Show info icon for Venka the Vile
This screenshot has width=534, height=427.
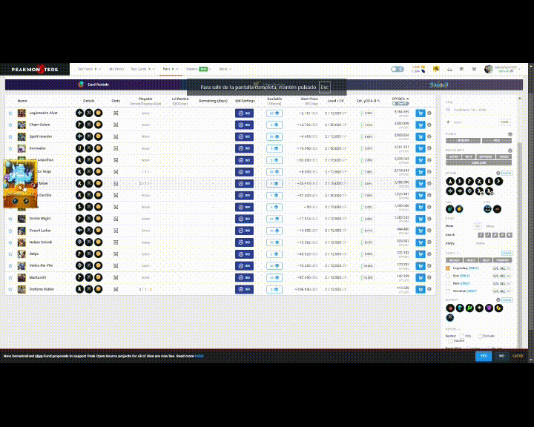pyautogui.click(x=429, y=265)
